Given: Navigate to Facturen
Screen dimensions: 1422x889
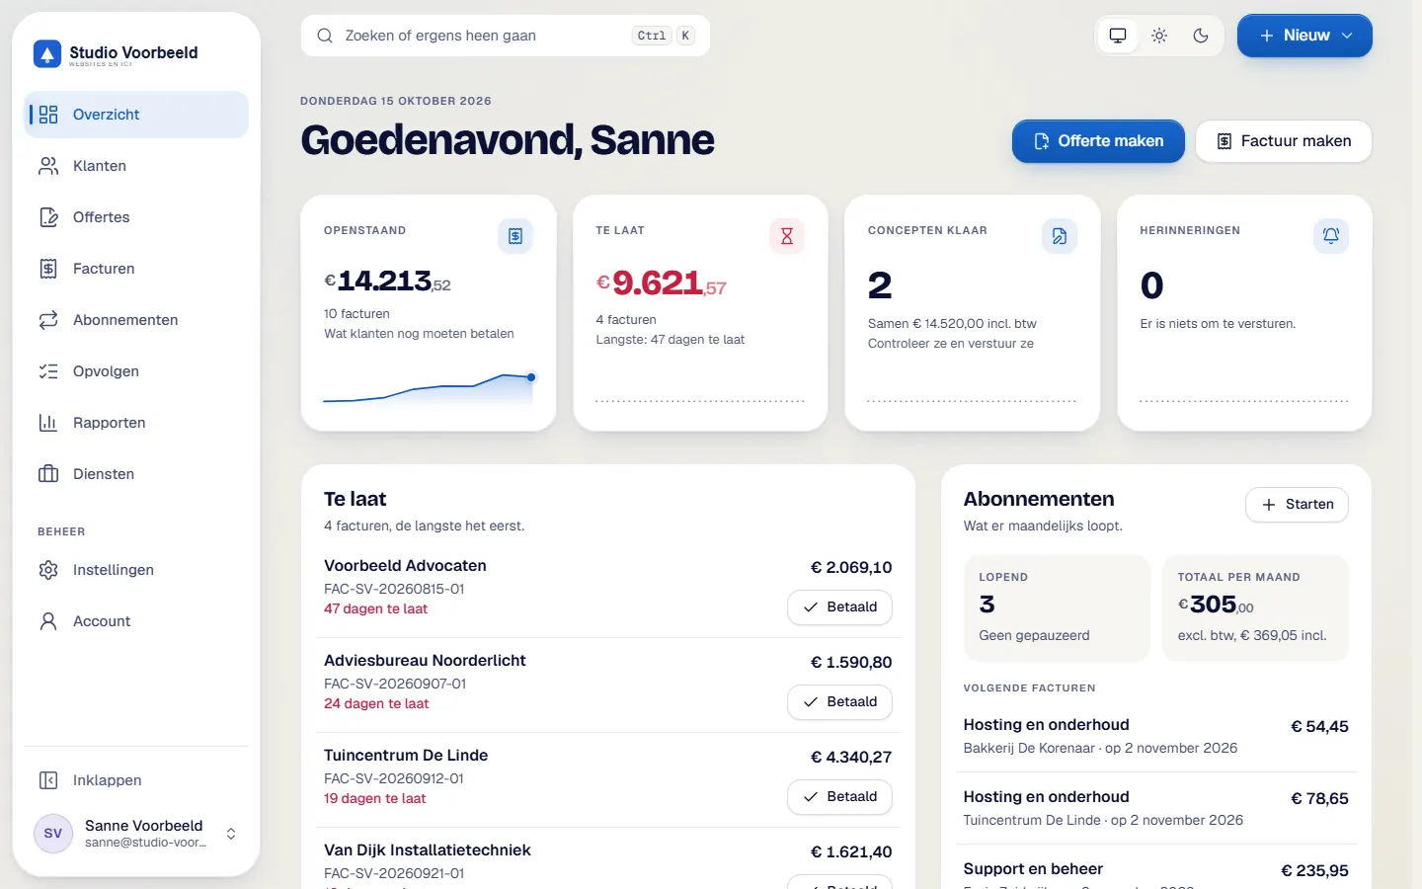Looking at the screenshot, I should [x=136, y=269].
